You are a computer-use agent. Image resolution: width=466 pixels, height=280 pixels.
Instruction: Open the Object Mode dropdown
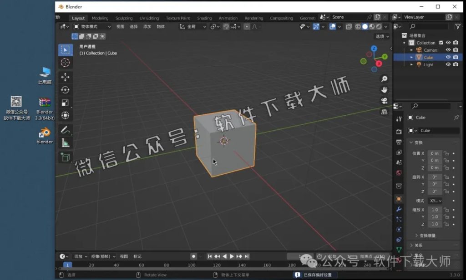tap(89, 26)
